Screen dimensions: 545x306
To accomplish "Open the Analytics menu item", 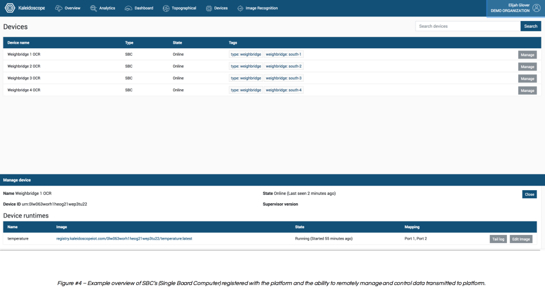I will point(107,8).
